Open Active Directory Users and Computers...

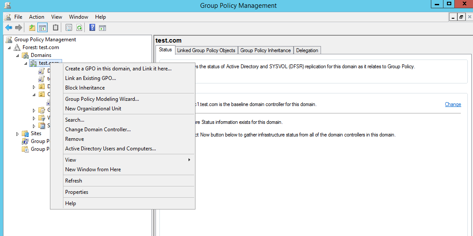point(123,149)
